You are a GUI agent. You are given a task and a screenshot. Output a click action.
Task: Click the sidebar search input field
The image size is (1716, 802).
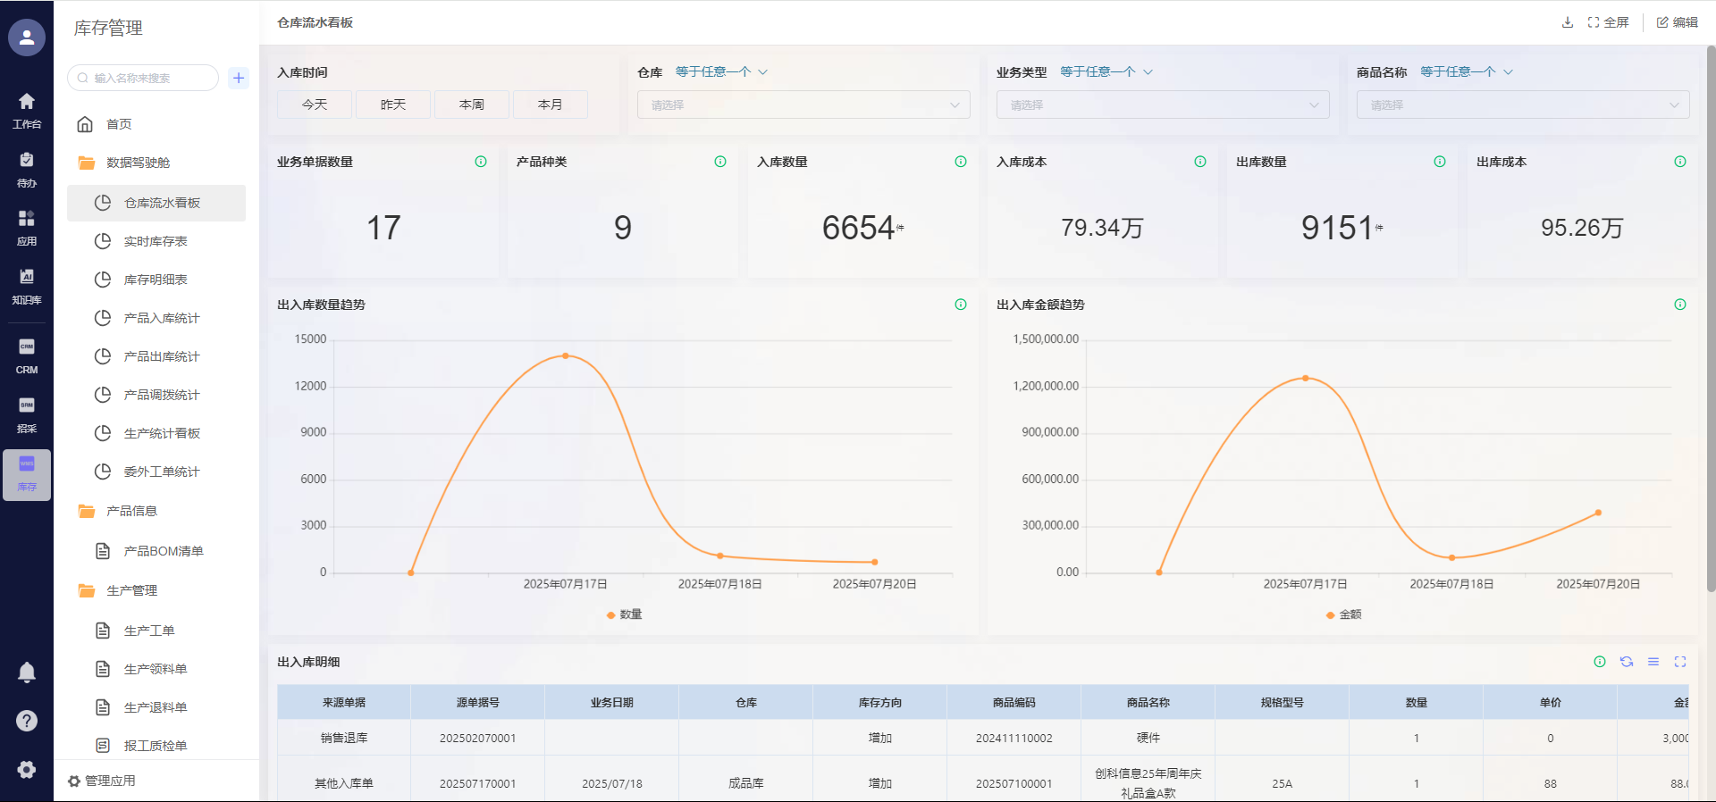147,78
